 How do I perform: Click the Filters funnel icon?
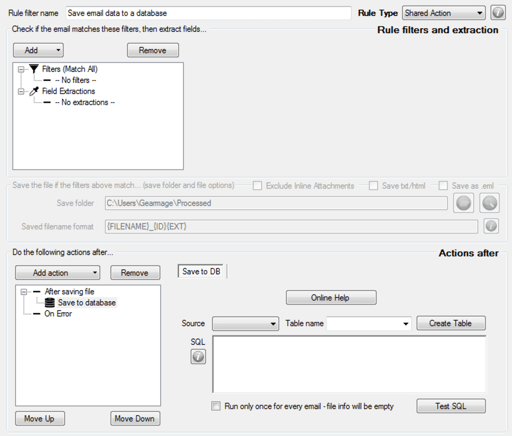34,69
